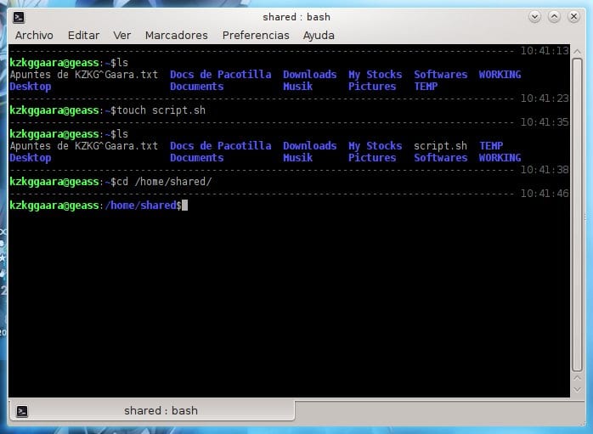The height and width of the screenshot is (434, 593).
Task: Click the vertical scrollbar handle
Action: (x=577, y=215)
